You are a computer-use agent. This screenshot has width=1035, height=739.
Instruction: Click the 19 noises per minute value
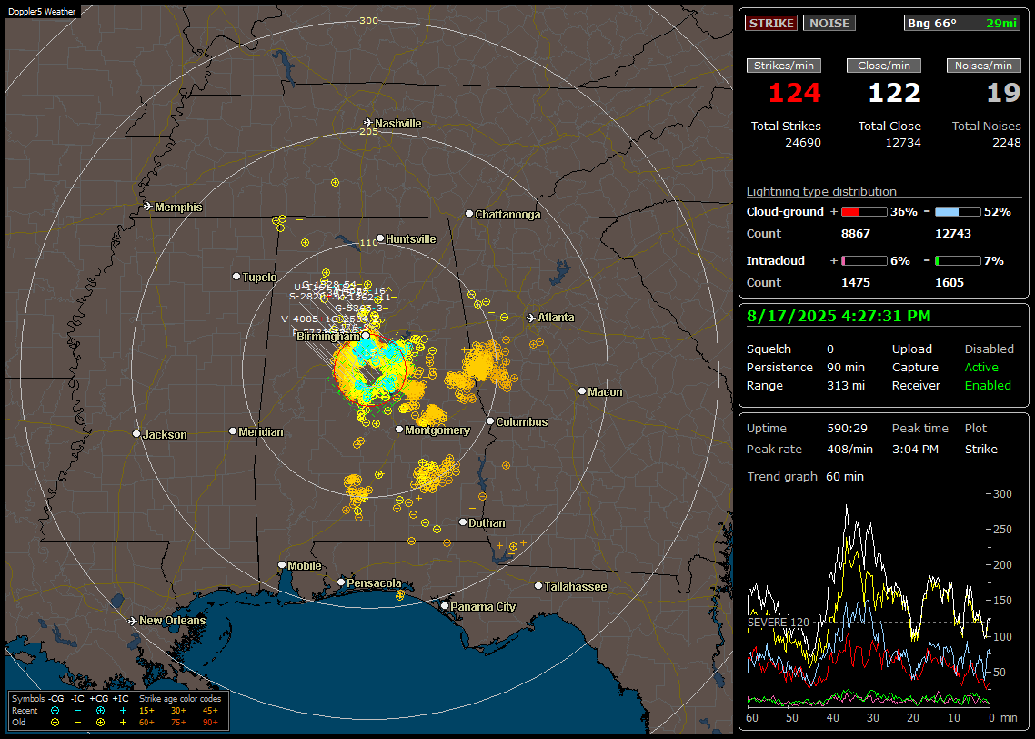point(1004,93)
